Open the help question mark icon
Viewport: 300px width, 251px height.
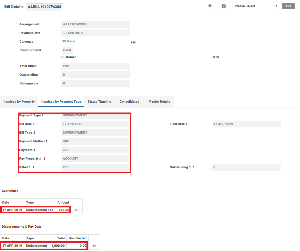[x=224, y=6]
